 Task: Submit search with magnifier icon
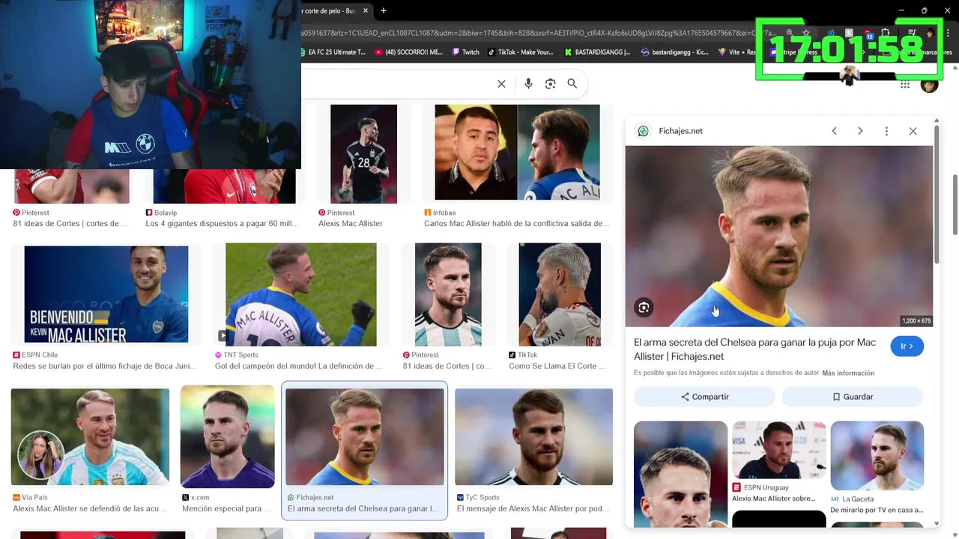coord(572,84)
